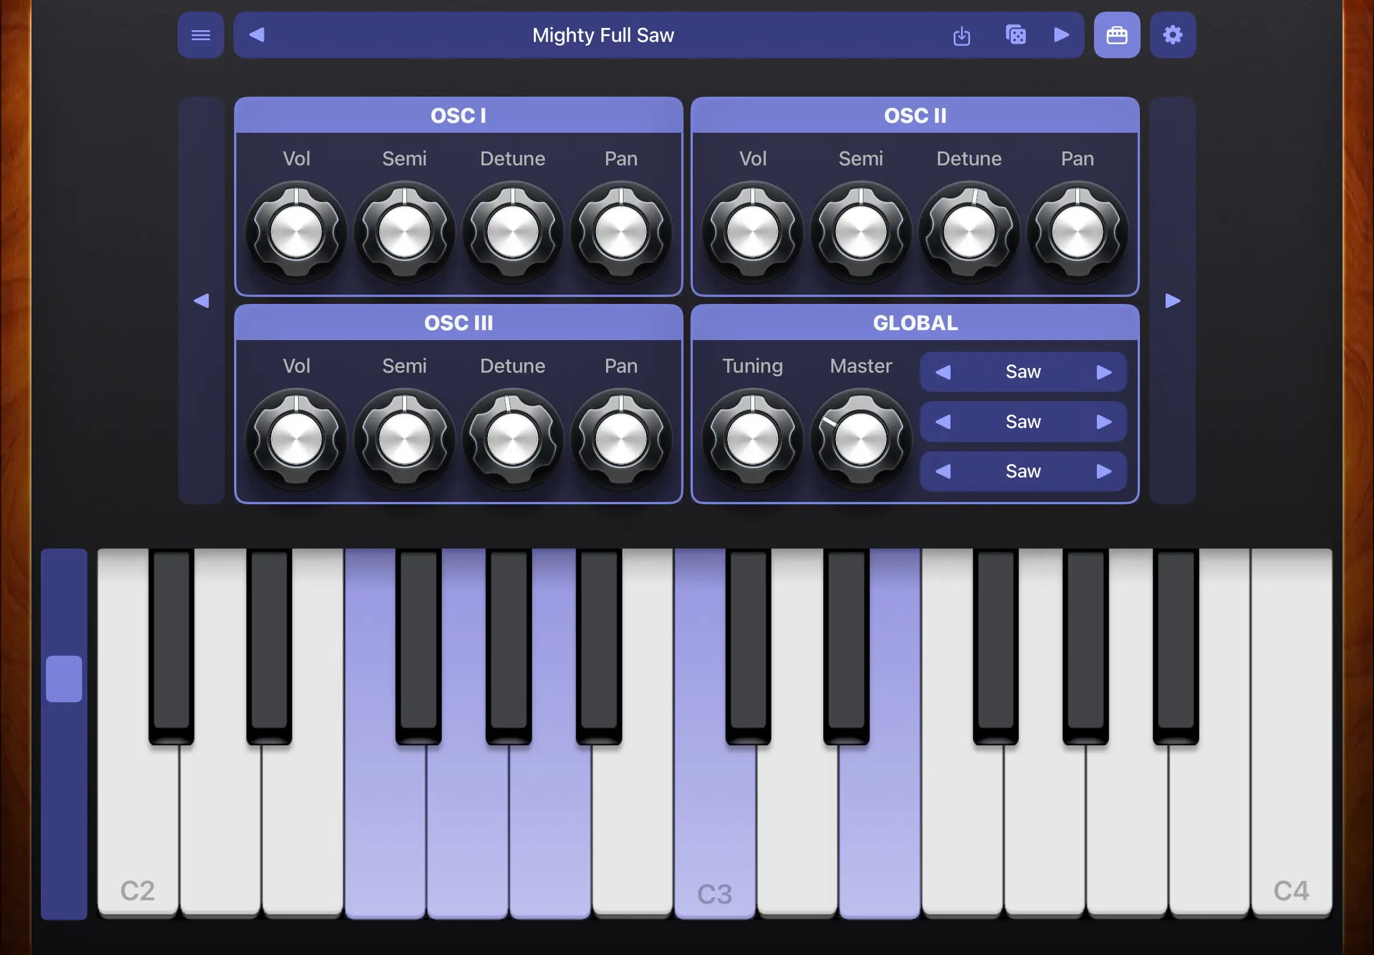Go to previous panel page arrow
This screenshot has width=1374, height=955.
tap(201, 300)
